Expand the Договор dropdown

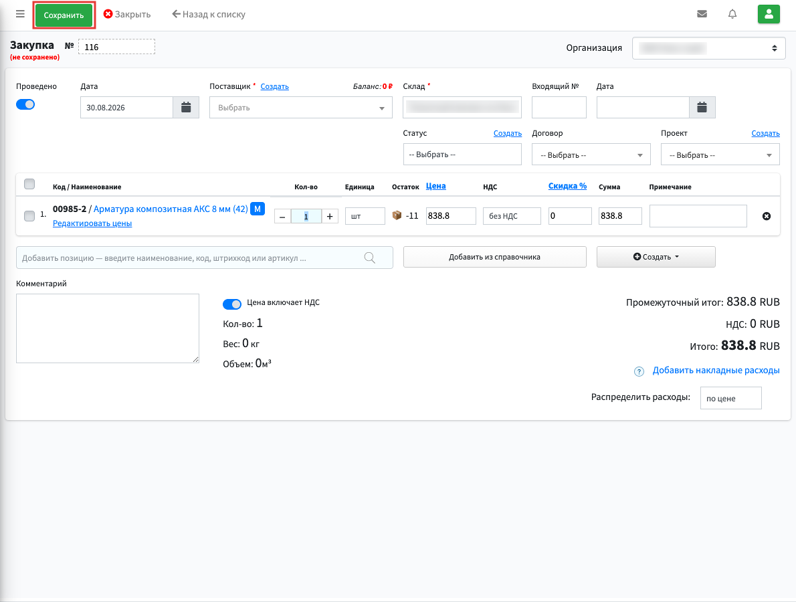click(x=591, y=155)
